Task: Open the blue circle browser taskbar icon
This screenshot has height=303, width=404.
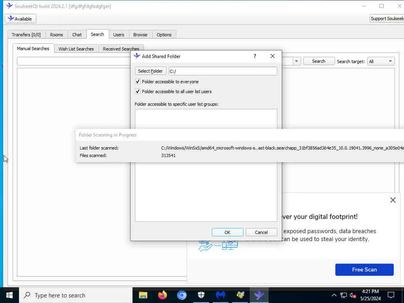Action: tap(181, 295)
